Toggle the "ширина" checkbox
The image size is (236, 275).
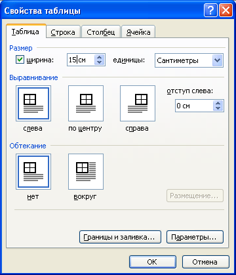coord(20,60)
